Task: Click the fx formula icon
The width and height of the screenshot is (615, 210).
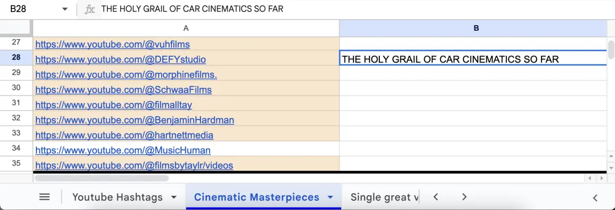Action: [90, 10]
